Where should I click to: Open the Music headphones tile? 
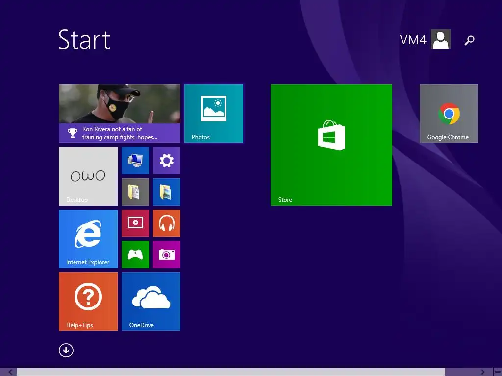[x=167, y=223]
